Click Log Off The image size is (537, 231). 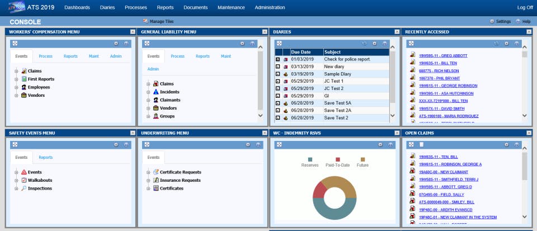(x=525, y=7)
